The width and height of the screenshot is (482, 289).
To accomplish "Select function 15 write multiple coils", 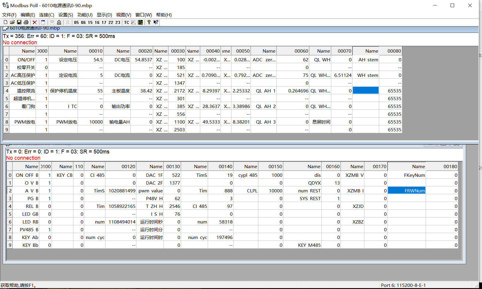I will coord(90,22).
